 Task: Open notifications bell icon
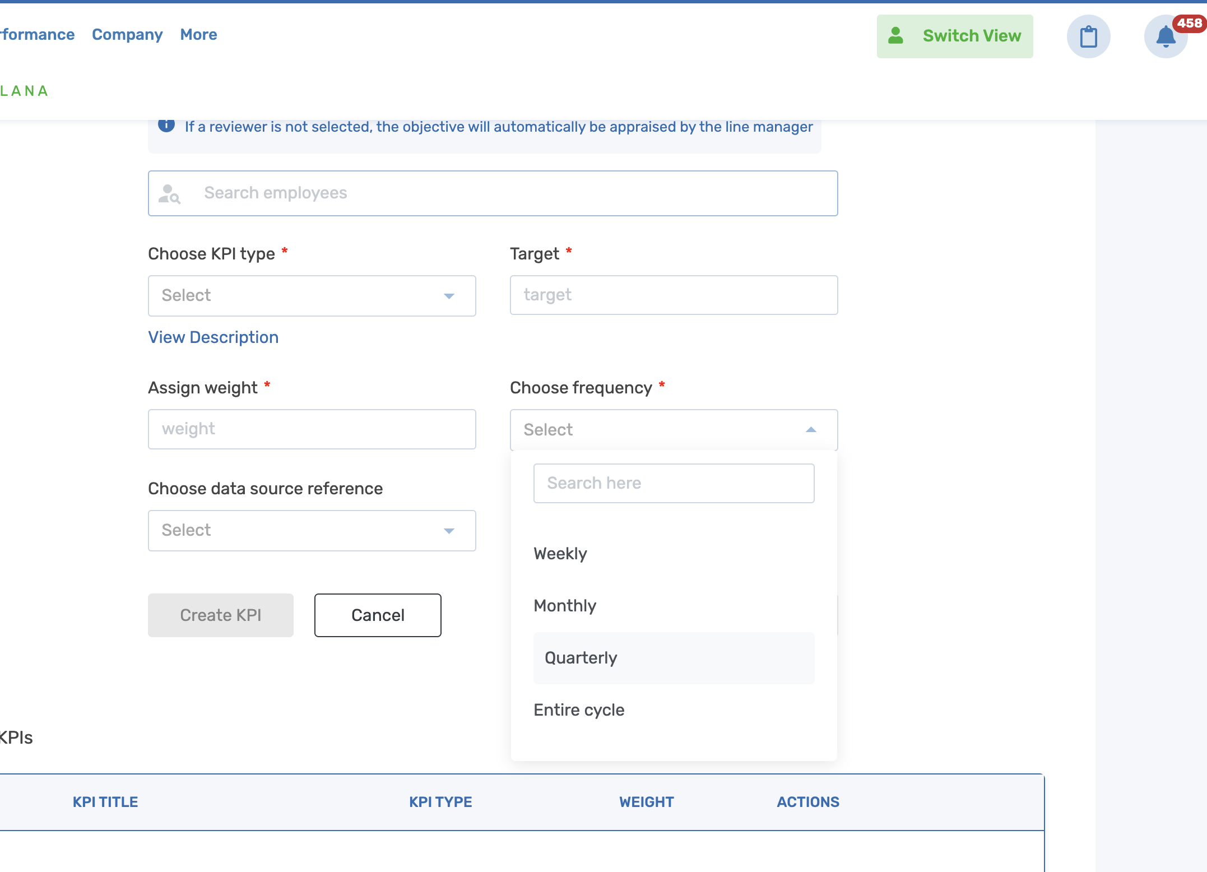(x=1165, y=38)
